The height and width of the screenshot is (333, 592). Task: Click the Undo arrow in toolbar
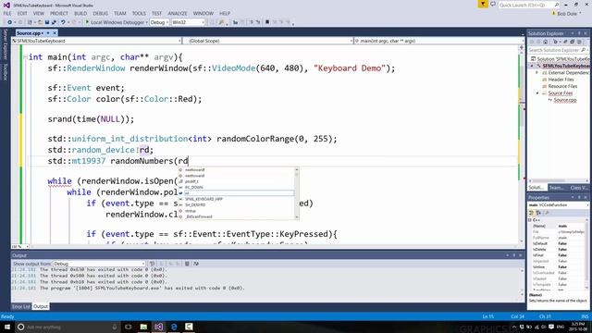[x=63, y=22]
